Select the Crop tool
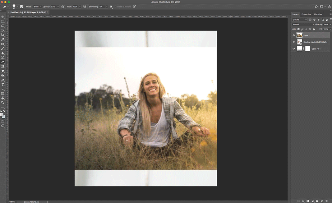This screenshot has height=203, width=332. coord(3,35)
